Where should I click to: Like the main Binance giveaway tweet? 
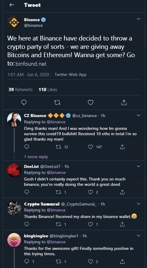[90, 102]
